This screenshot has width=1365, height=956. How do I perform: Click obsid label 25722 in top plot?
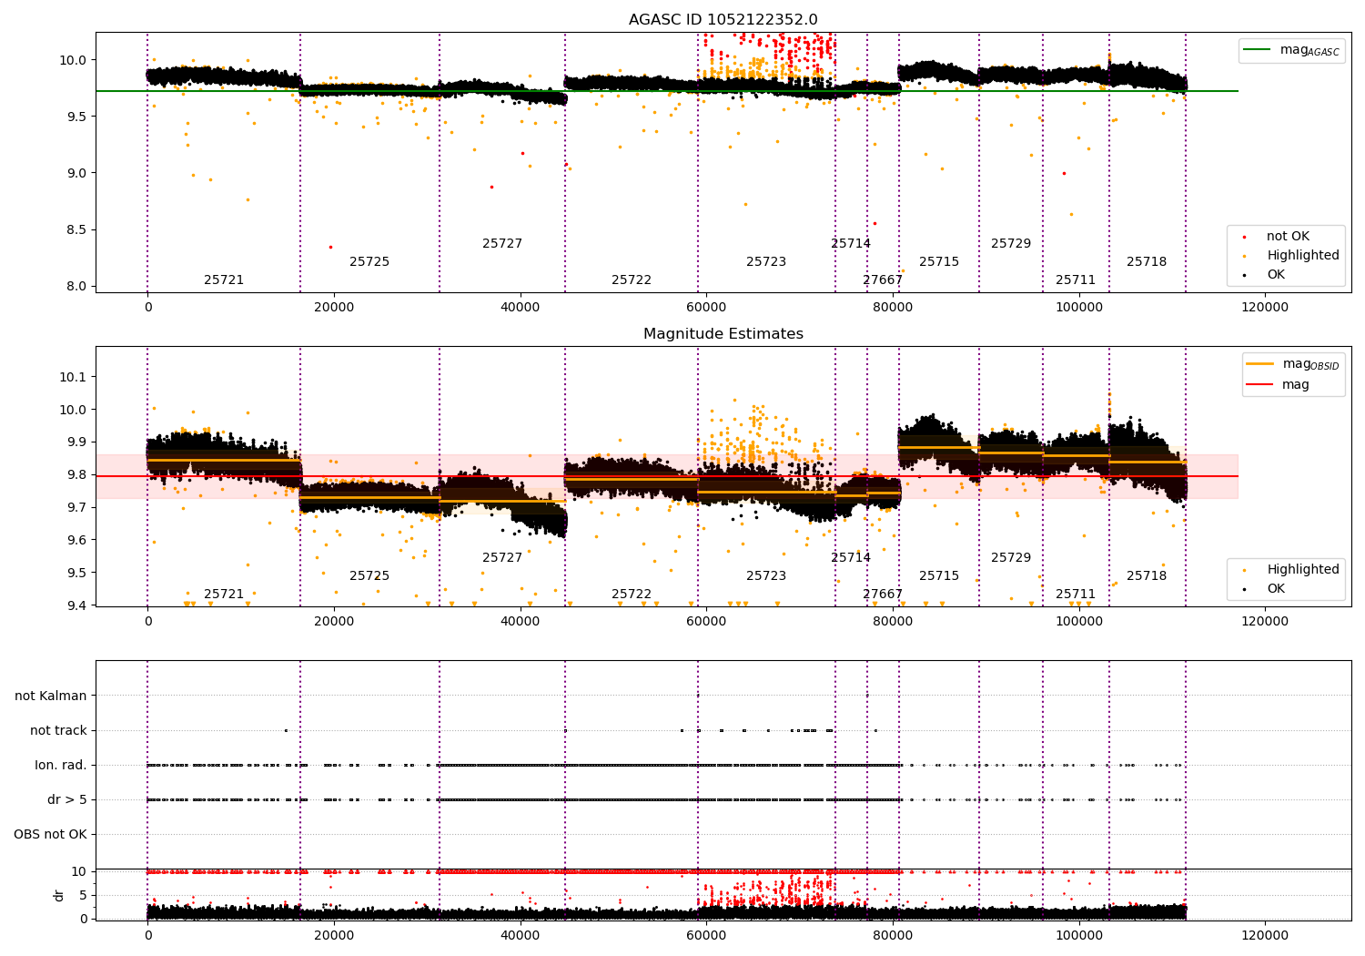[x=632, y=280]
